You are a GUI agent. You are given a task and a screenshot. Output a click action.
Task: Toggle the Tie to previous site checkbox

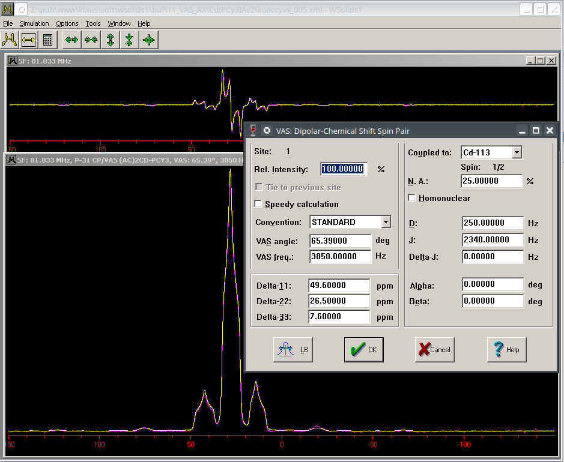coord(258,187)
